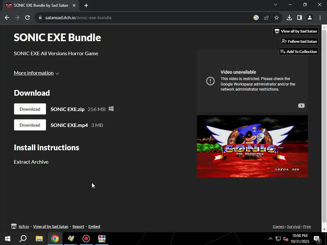Reload the page with the refresh icon
The width and height of the screenshot is (327, 245).
[27, 18]
